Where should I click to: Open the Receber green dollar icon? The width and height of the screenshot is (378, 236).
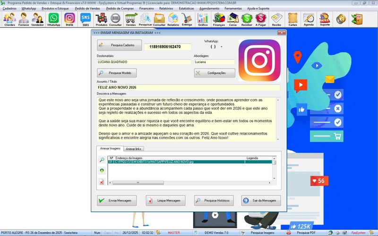(x=247, y=19)
